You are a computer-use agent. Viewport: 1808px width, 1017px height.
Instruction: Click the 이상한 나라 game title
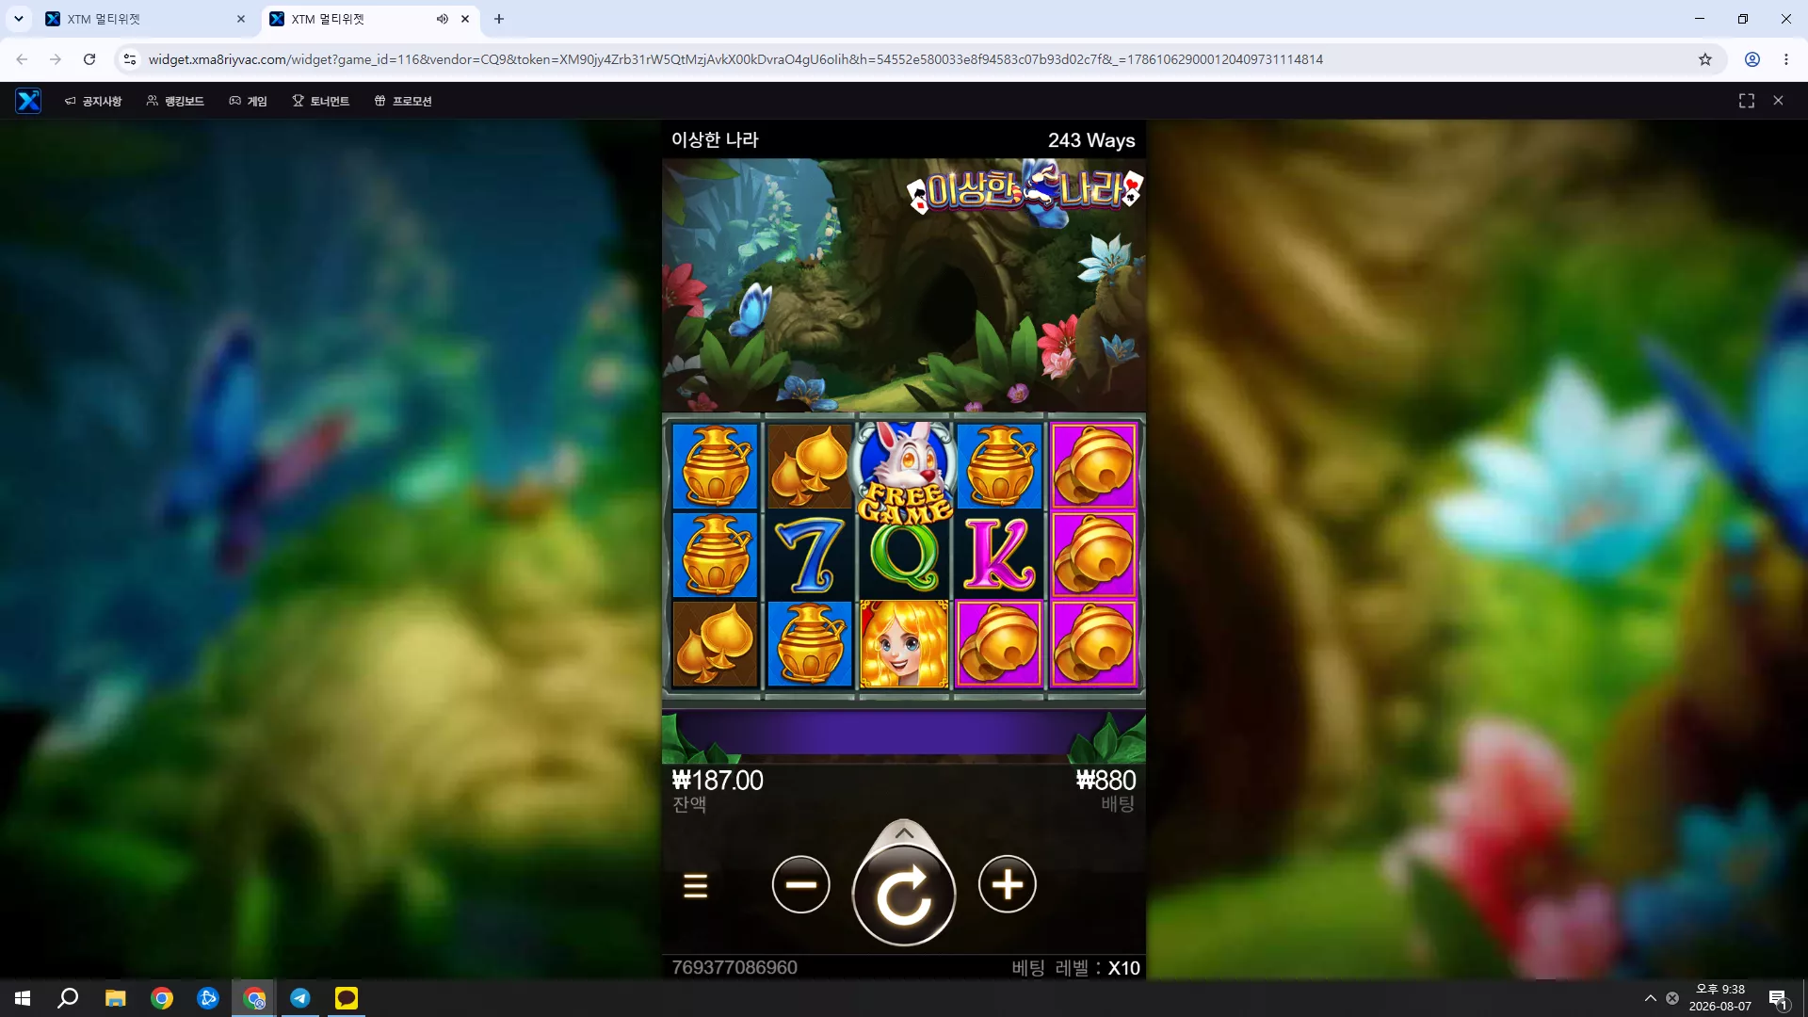point(715,140)
